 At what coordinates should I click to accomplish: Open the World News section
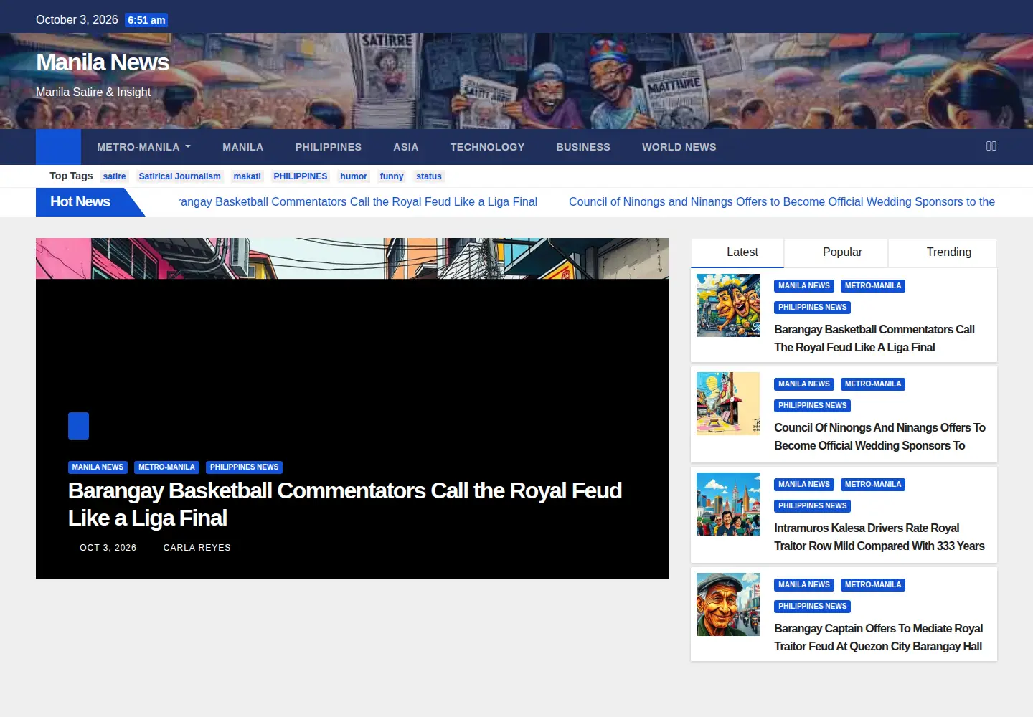coord(679,147)
